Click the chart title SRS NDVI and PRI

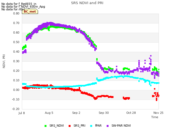87,3
